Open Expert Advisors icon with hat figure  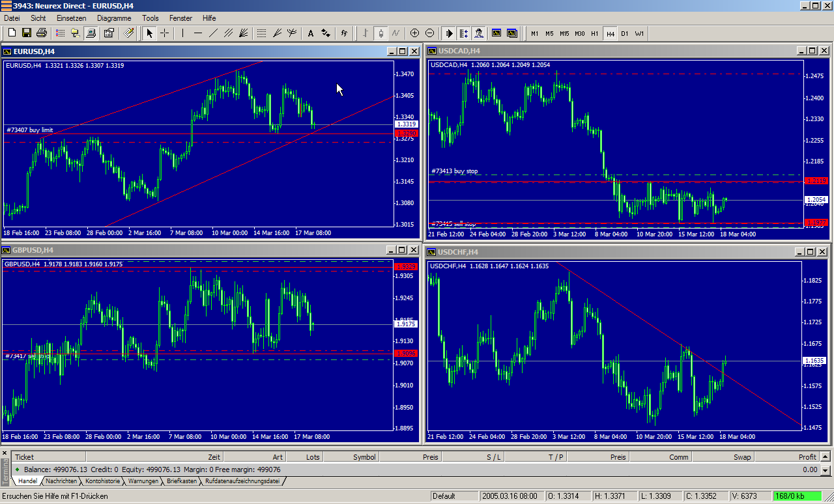[x=479, y=33]
